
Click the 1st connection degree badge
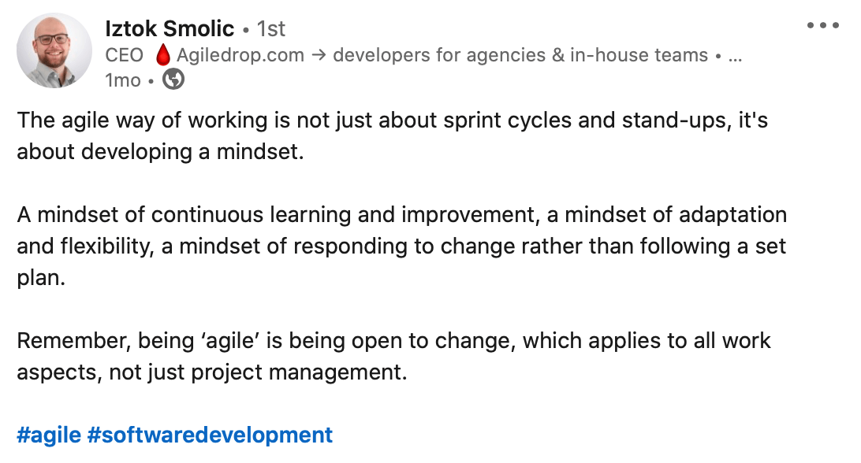pos(271,29)
